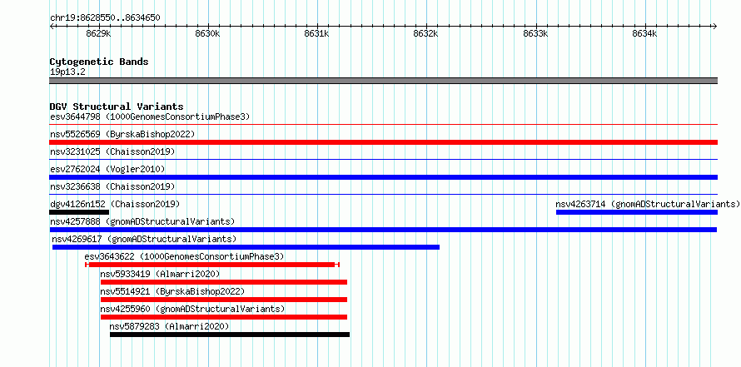The width and height of the screenshot is (741, 367).
Task: Click the short black dgv4126n152 bar
Action: 79,212
